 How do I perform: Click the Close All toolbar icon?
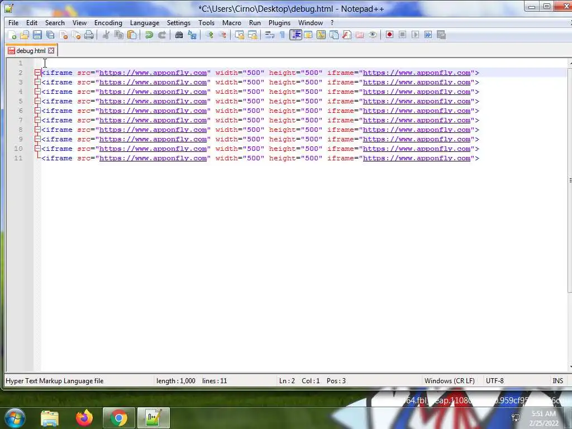pos(76,35)
